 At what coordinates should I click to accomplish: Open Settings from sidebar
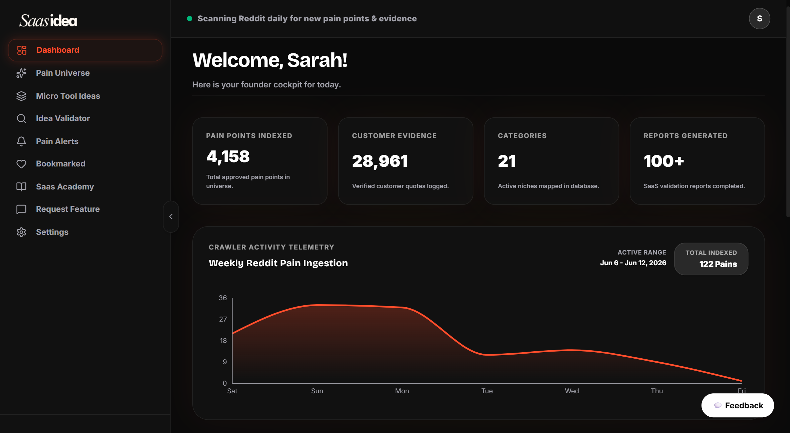(x=85, y=232)
